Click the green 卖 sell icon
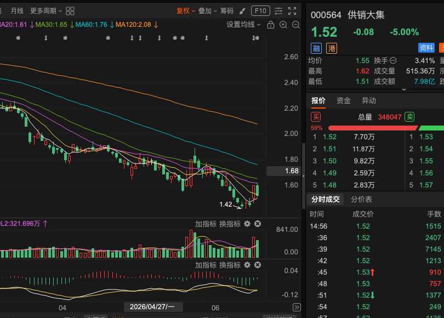The height and width of the screenshot is (318, 444). tap(409, 117)
